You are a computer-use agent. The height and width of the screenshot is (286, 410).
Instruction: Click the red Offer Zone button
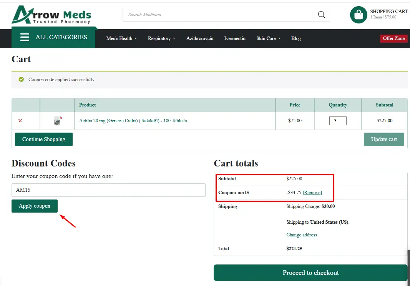tap(393, 38)
